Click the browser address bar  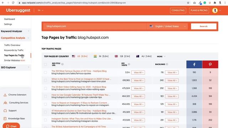(x=102, y=3)
